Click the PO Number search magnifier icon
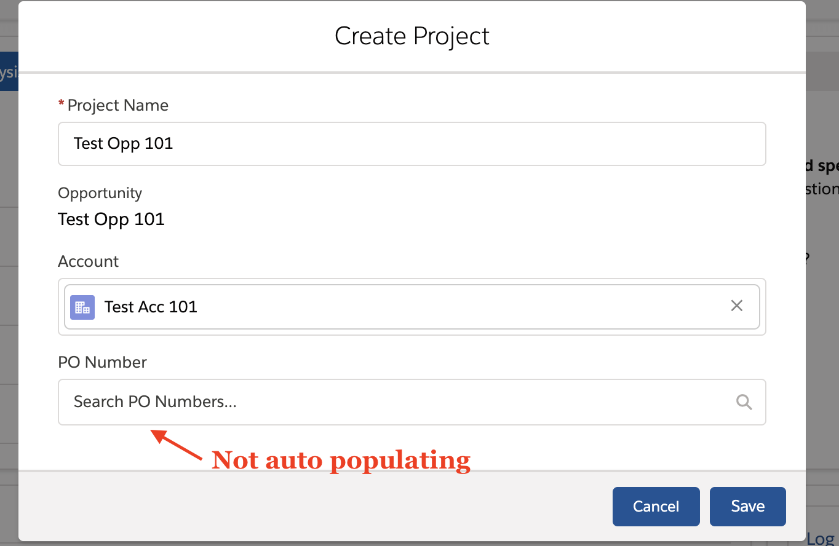 pyautogui.click(x=744, y=402)
